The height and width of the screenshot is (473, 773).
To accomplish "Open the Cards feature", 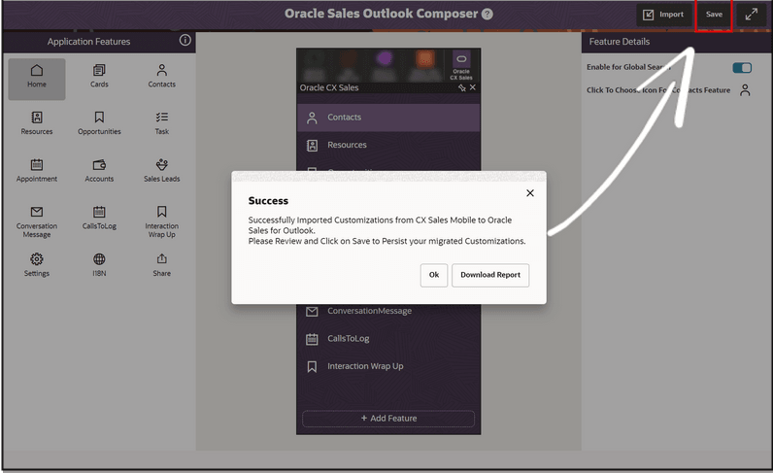I will click(99, 77).
